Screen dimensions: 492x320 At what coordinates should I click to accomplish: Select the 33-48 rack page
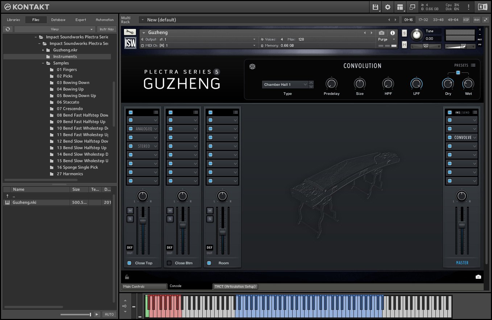438,20
